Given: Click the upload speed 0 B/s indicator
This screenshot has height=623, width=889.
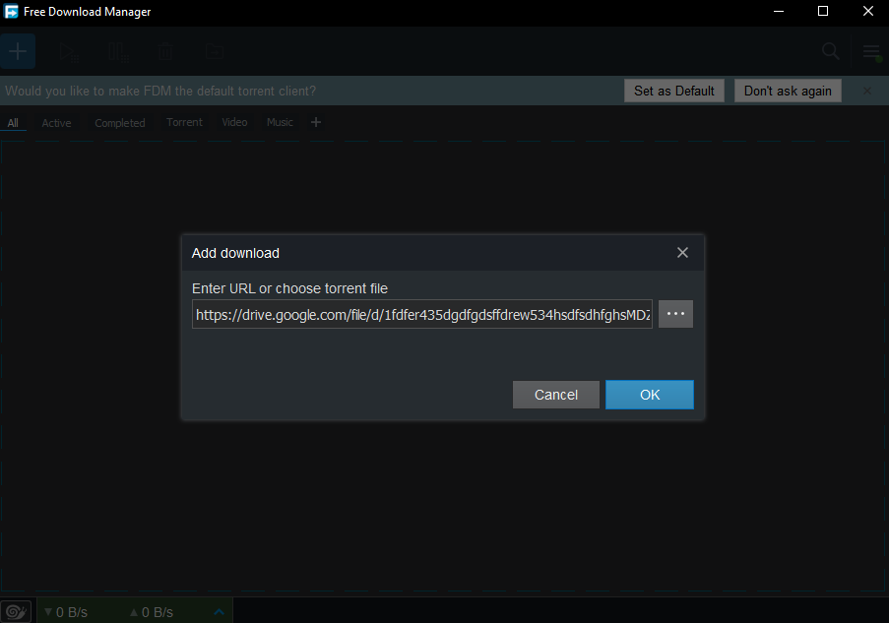Looking at the screenshot, I should pos(152,612).
